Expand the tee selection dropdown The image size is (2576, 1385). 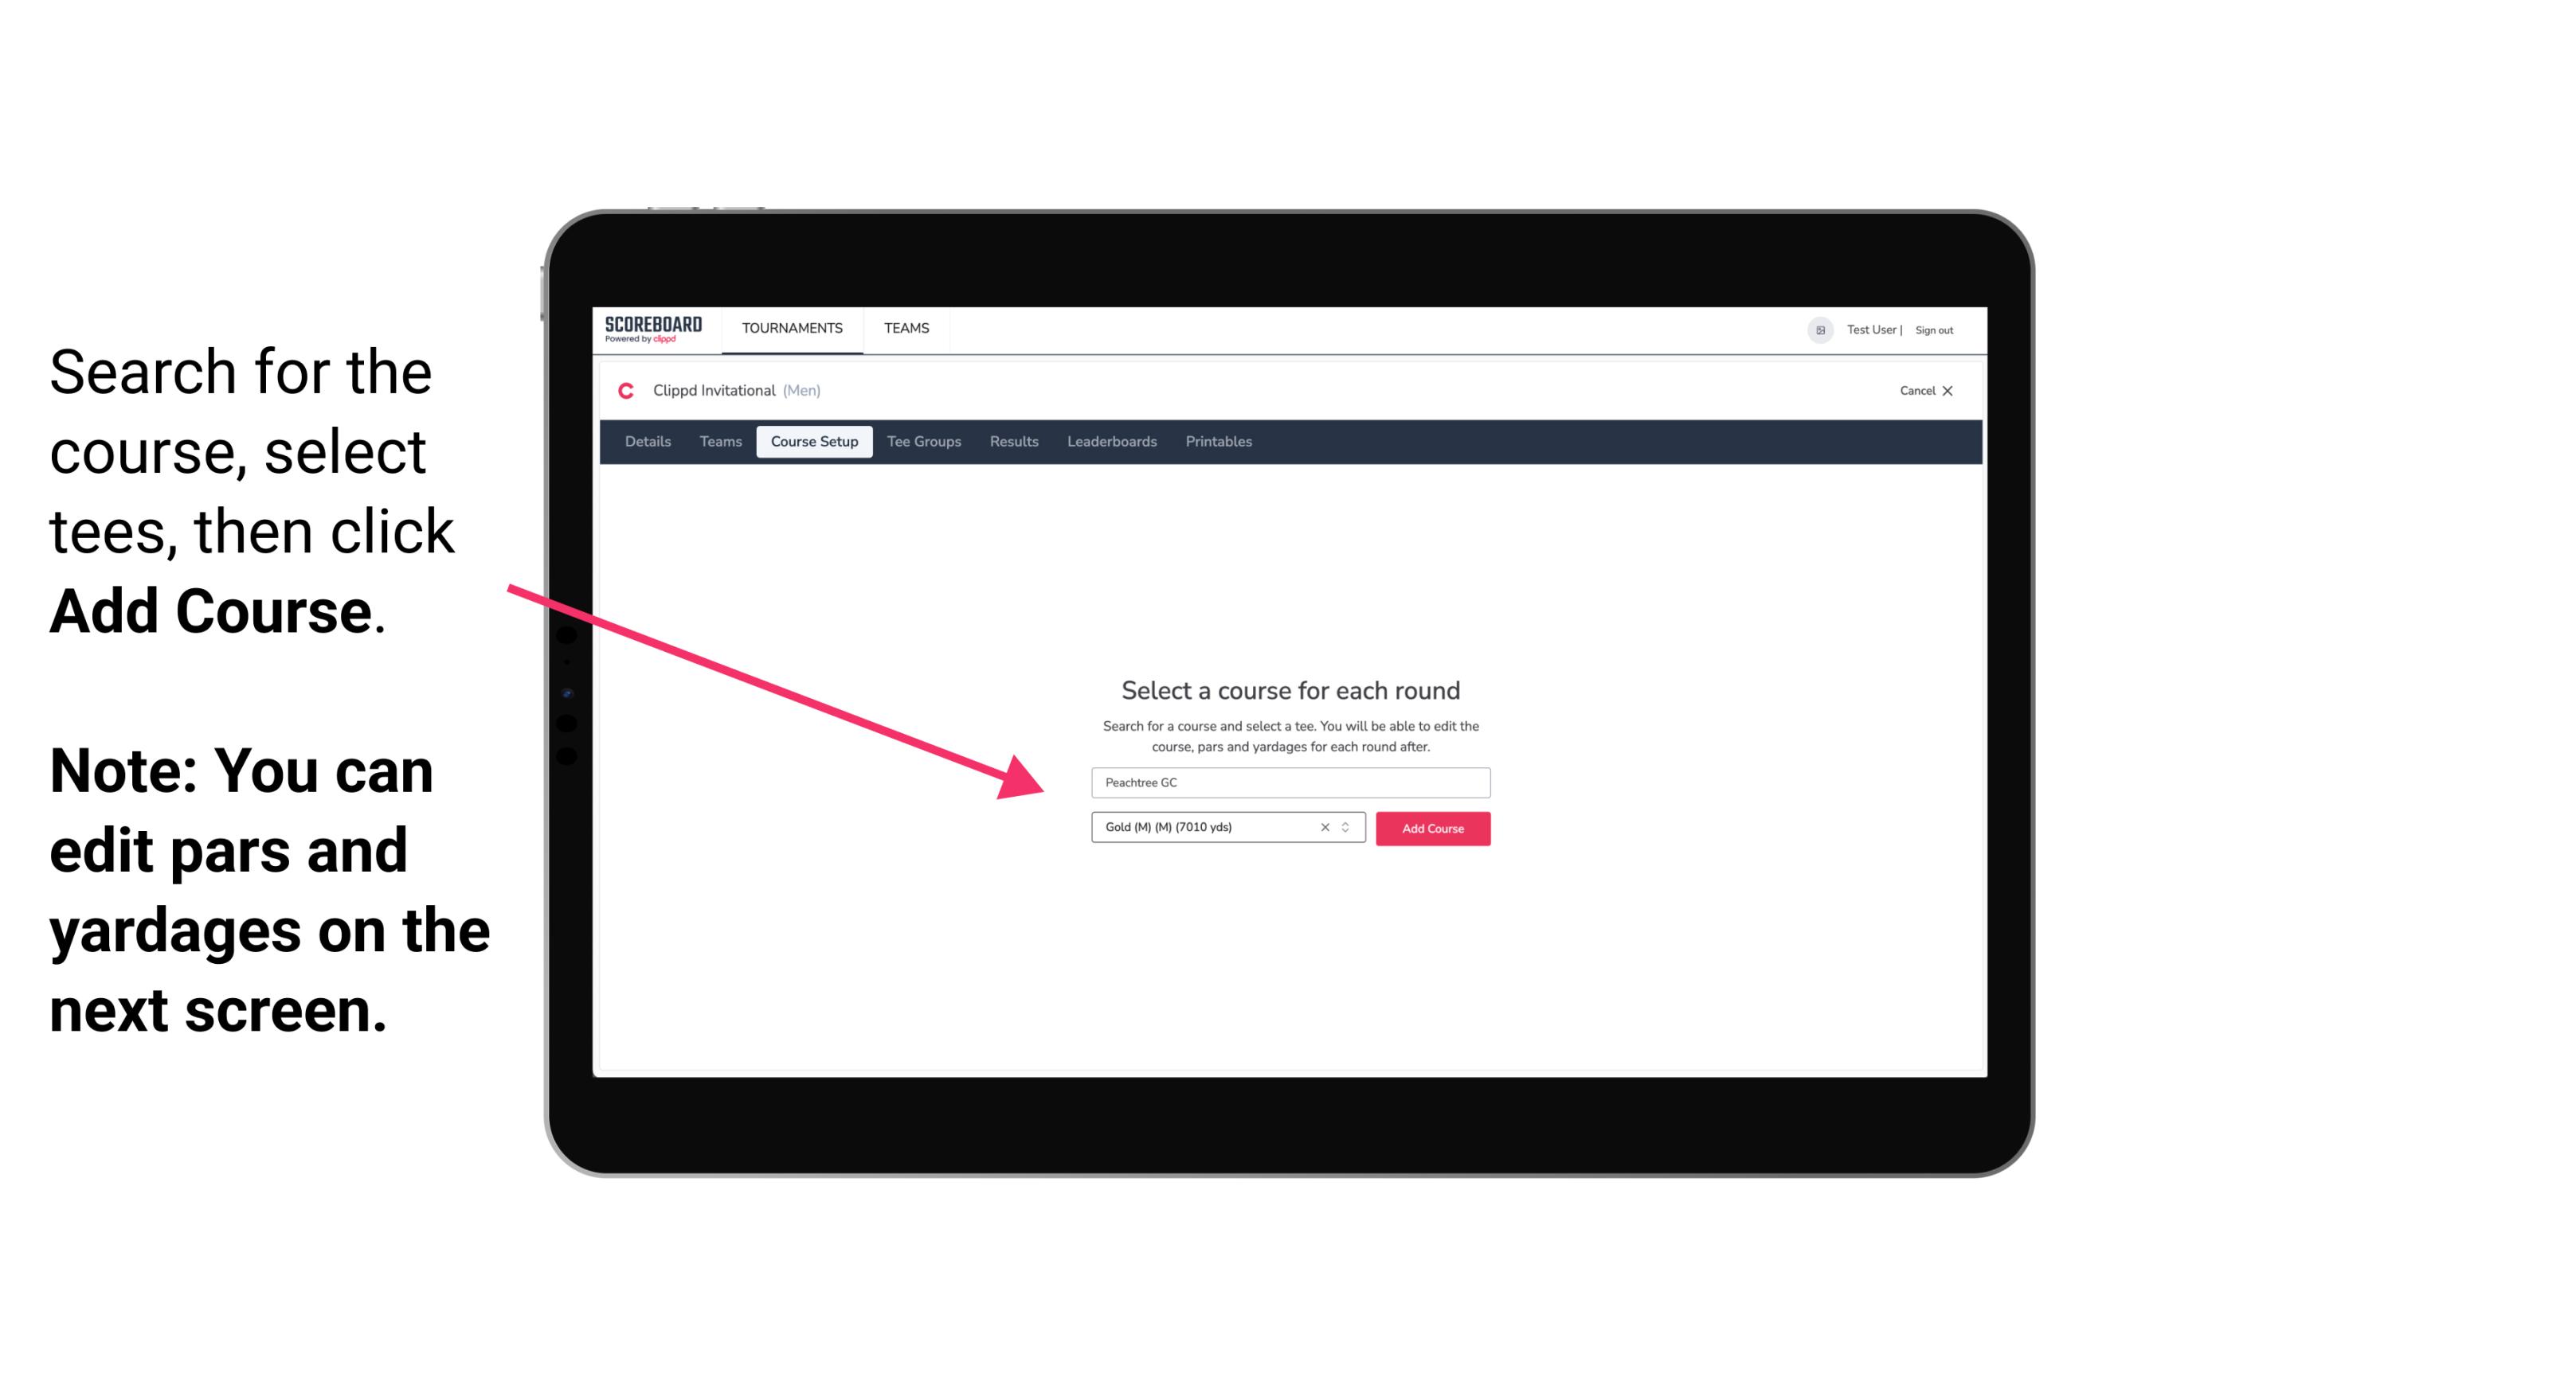pos(1348,829)
